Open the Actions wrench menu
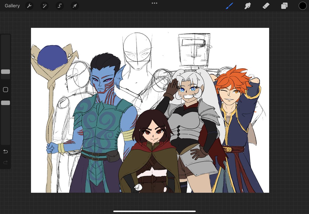309x214 pixels. 29,6
